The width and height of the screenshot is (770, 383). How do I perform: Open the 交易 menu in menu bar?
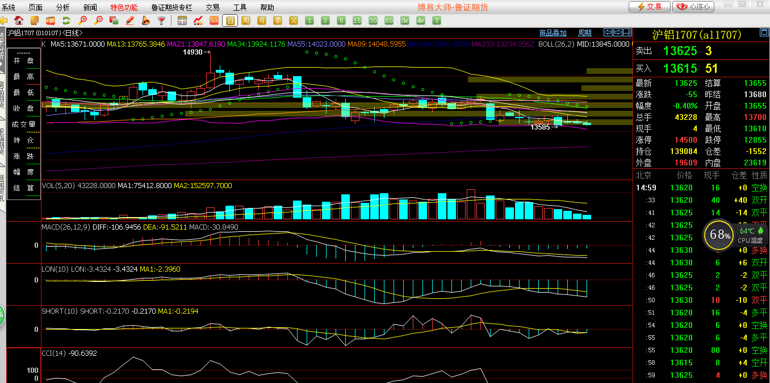(x=212, y=7)
